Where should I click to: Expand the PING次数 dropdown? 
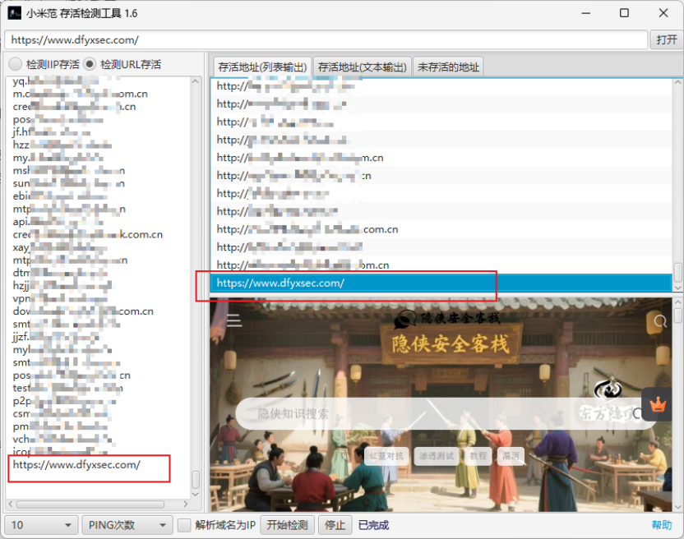127,525
